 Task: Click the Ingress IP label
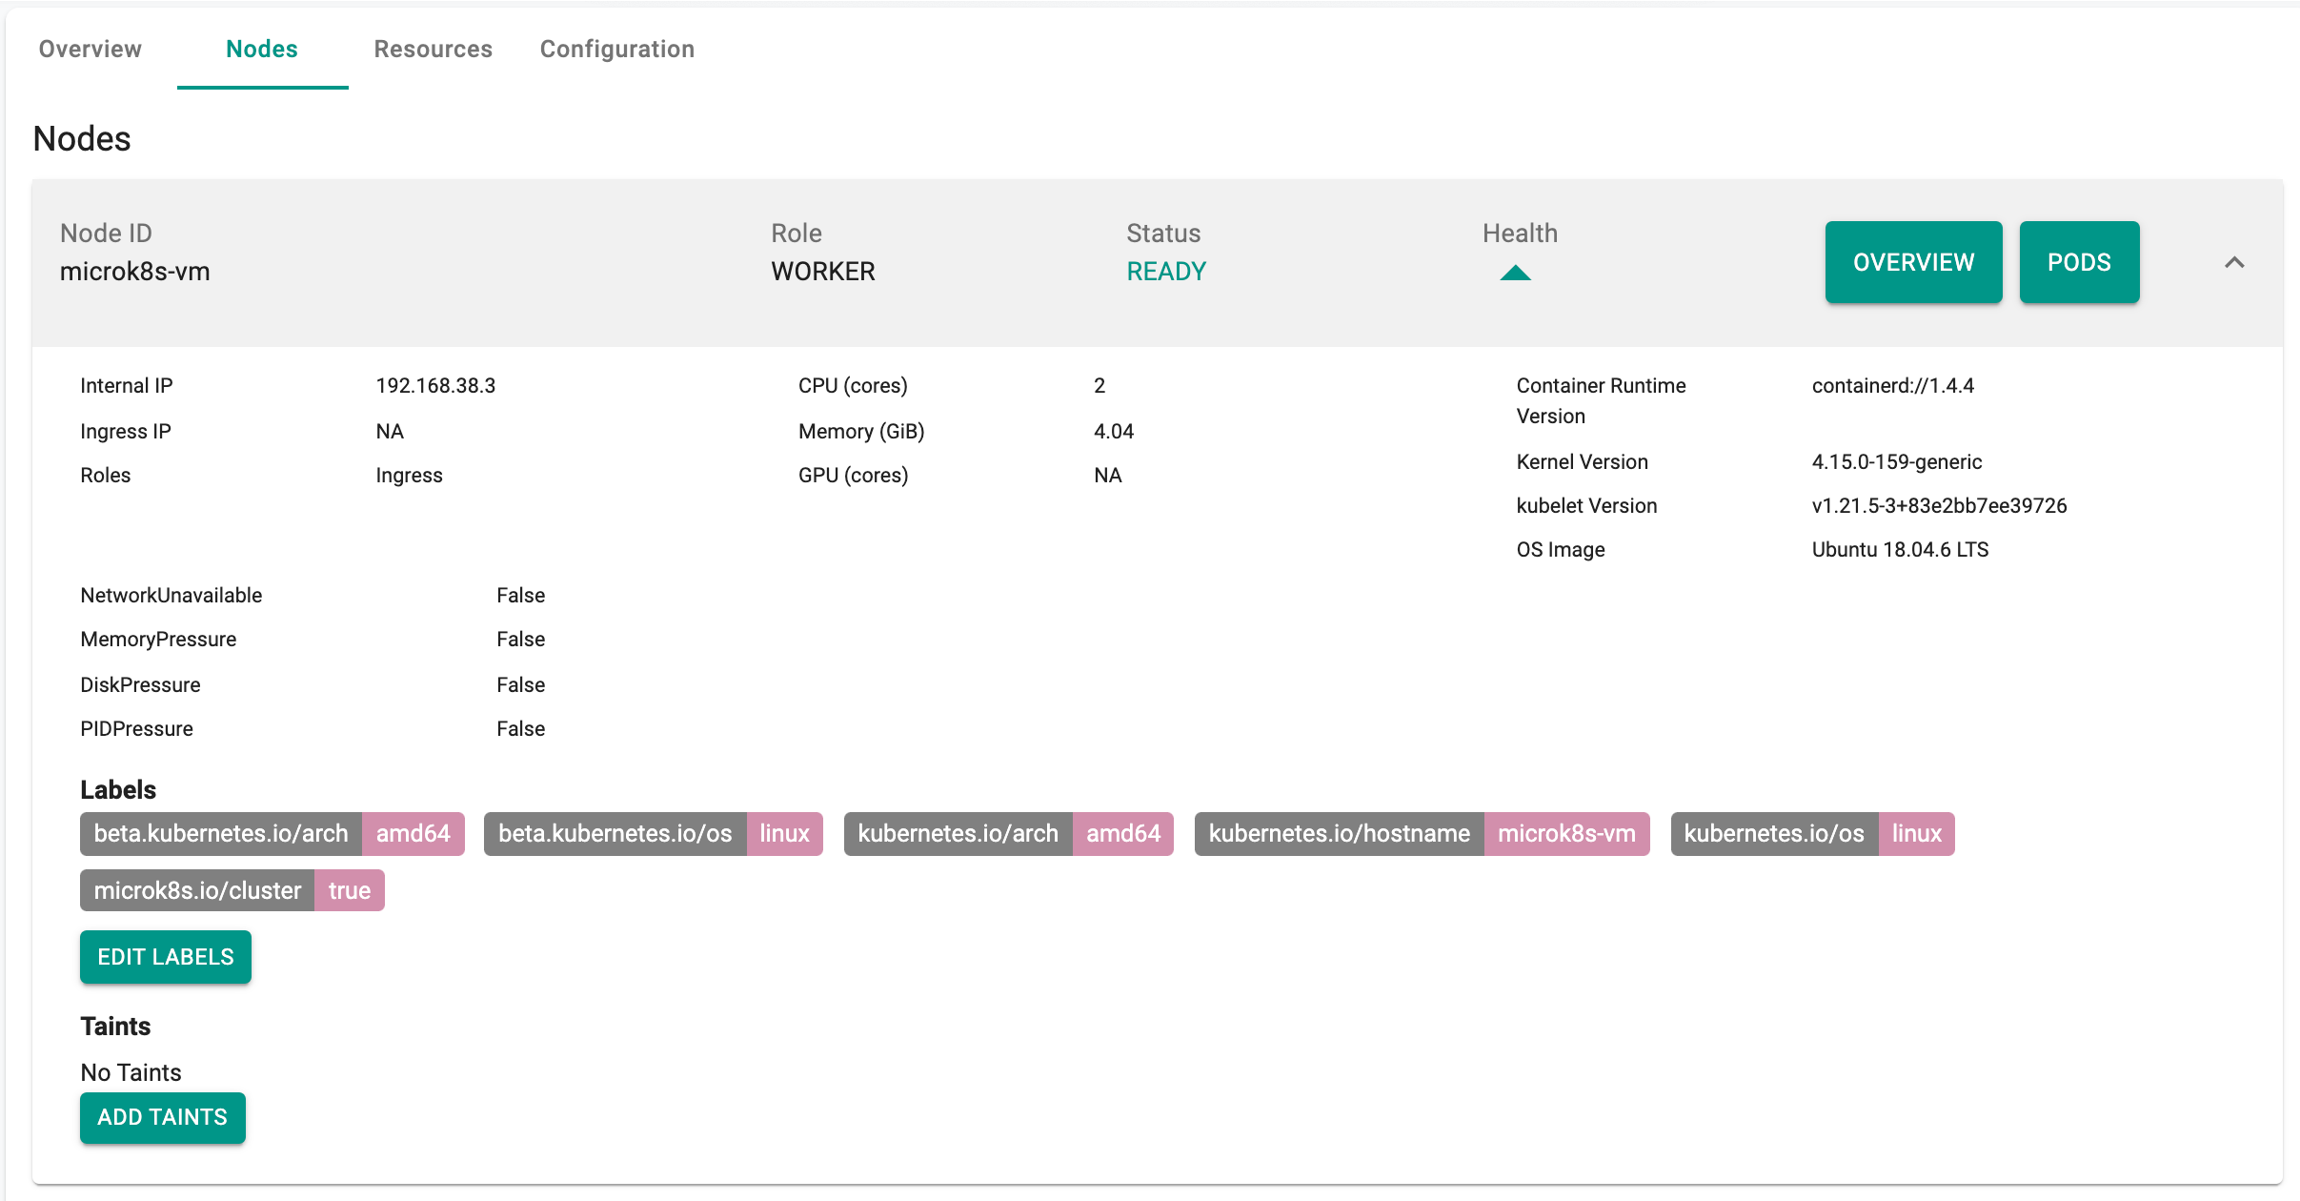126,431
